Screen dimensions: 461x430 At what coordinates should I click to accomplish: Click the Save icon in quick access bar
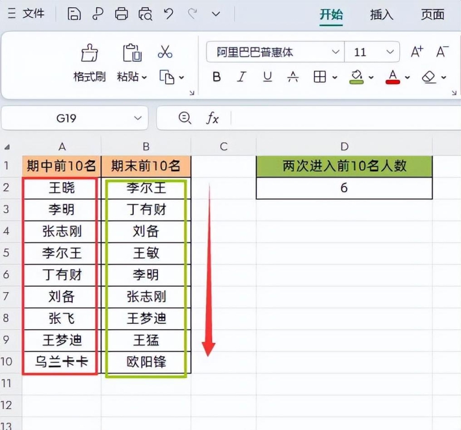74,14
